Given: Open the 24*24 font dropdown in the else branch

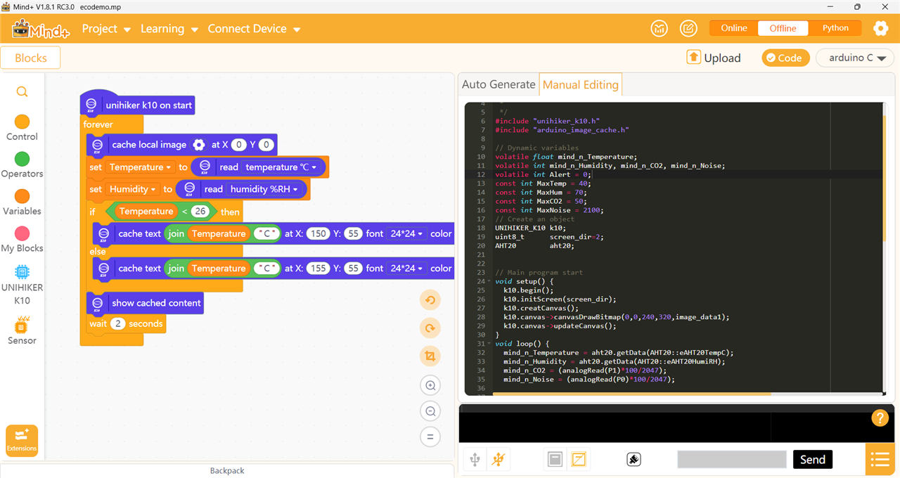Looking at the screenshot, I should click(406, 269).
